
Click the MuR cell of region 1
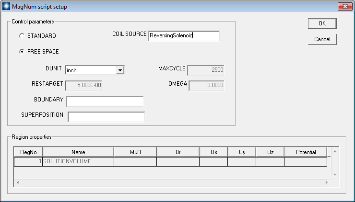click(135, 161)
